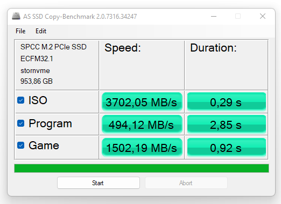Click the Game speed result 1502,19 MB/s

coord(142,148)
